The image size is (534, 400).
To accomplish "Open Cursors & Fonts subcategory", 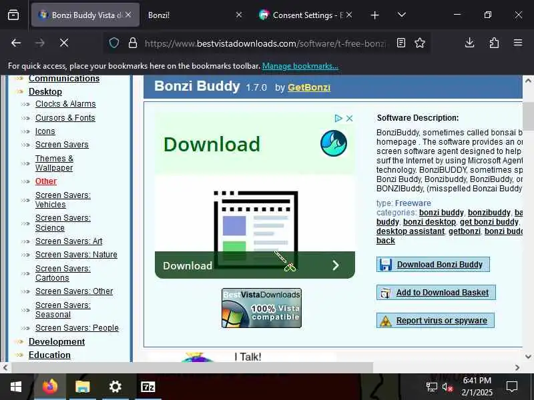I will (65, 118).
